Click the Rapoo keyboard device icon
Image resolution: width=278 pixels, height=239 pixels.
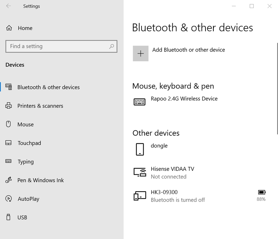coord(139,102)
